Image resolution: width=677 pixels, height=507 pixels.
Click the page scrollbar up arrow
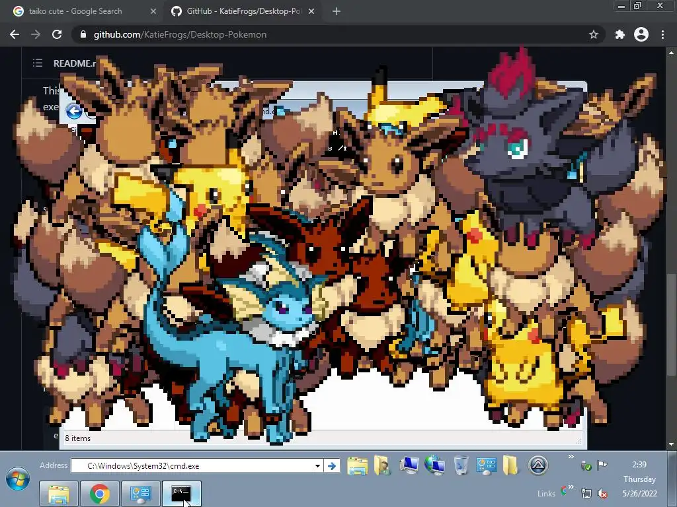[671, 53]
